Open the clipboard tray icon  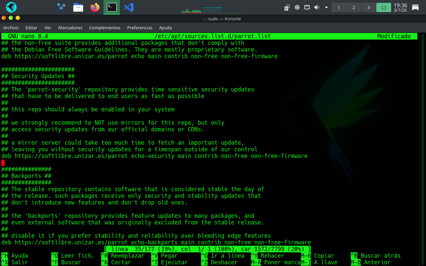pyautogui.click(x=287, y=7)
